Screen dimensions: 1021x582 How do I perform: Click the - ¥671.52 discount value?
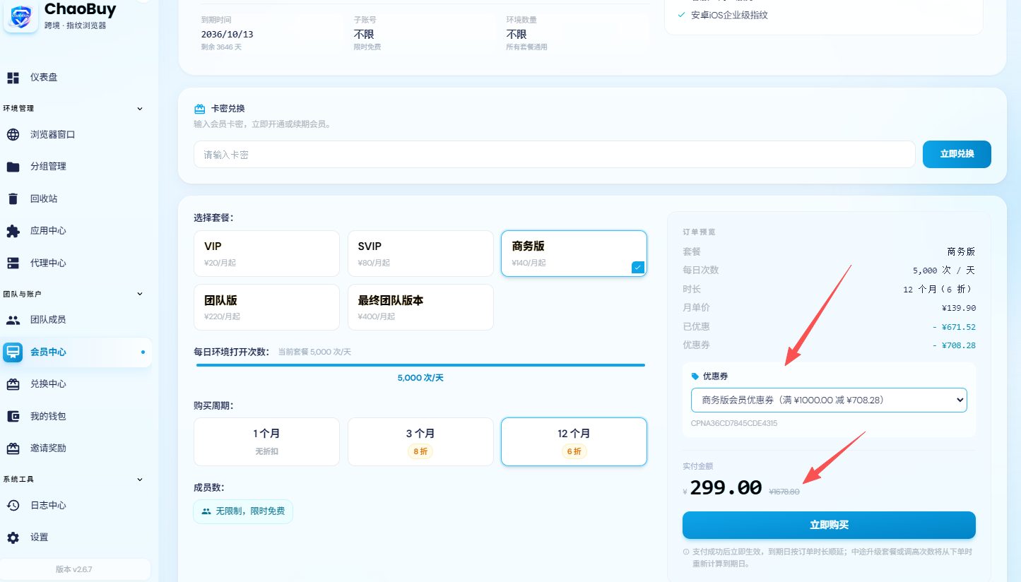coord(954,327)
